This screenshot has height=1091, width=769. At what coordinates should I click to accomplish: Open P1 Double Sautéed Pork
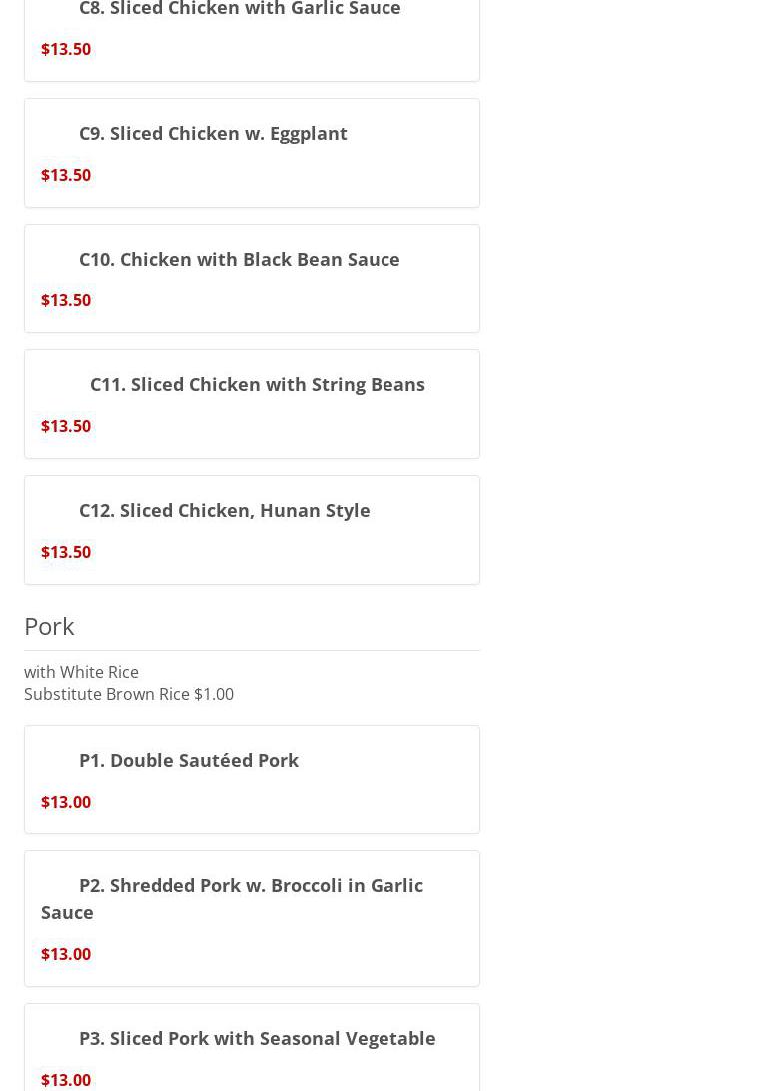pyautogui.click(x=188, y=760)
